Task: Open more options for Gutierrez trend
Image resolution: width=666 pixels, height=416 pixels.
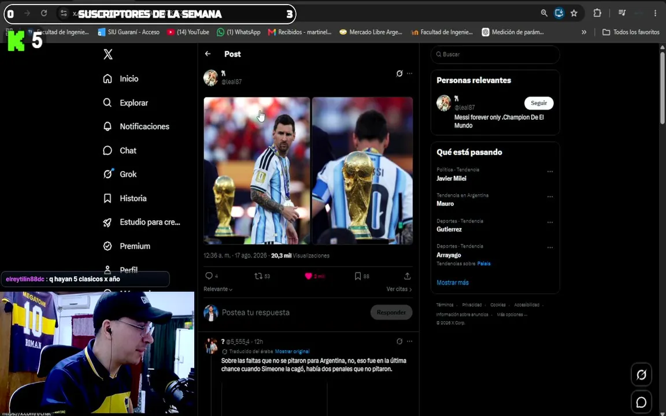Action: [550, 222]
